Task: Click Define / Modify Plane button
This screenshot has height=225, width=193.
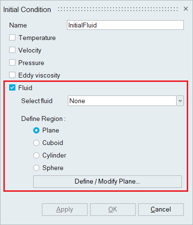Action: point(107,182)
